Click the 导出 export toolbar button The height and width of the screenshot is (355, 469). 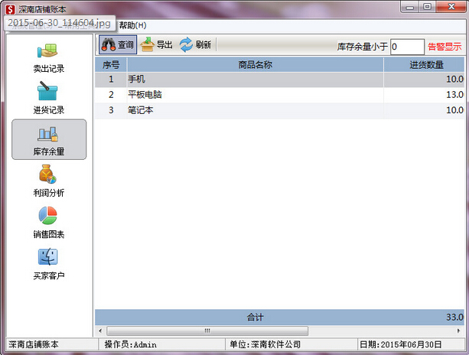tap(156, 45)
